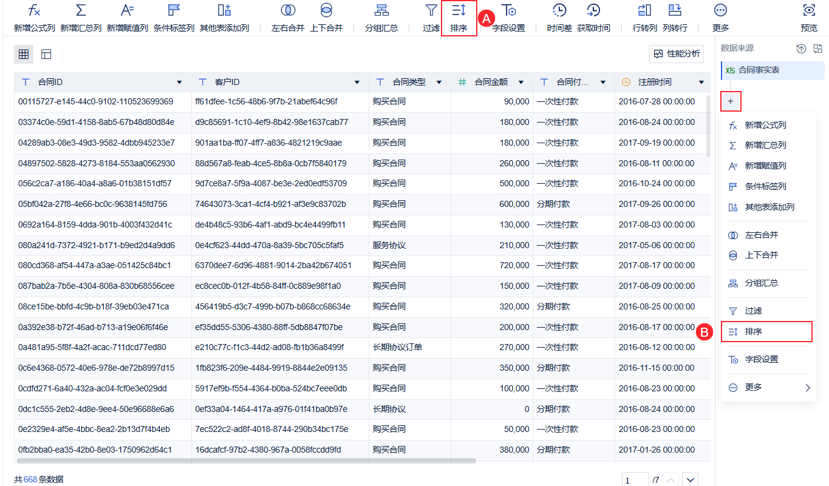Image resolution: width=829 pixels, height=486 pixels.
Task: Click the 2017-09-19 00:00:00 date cell
Action: click(x=663, y=143)
